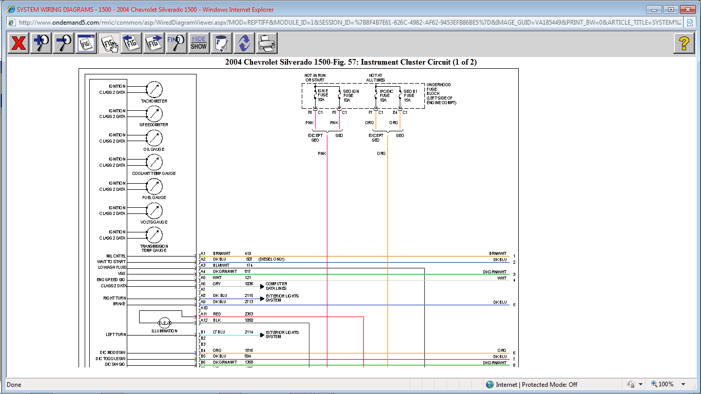The image size is (701, 394).
Task: Click the blue refresh arrows icon
Action: click(x=244, y=43)
